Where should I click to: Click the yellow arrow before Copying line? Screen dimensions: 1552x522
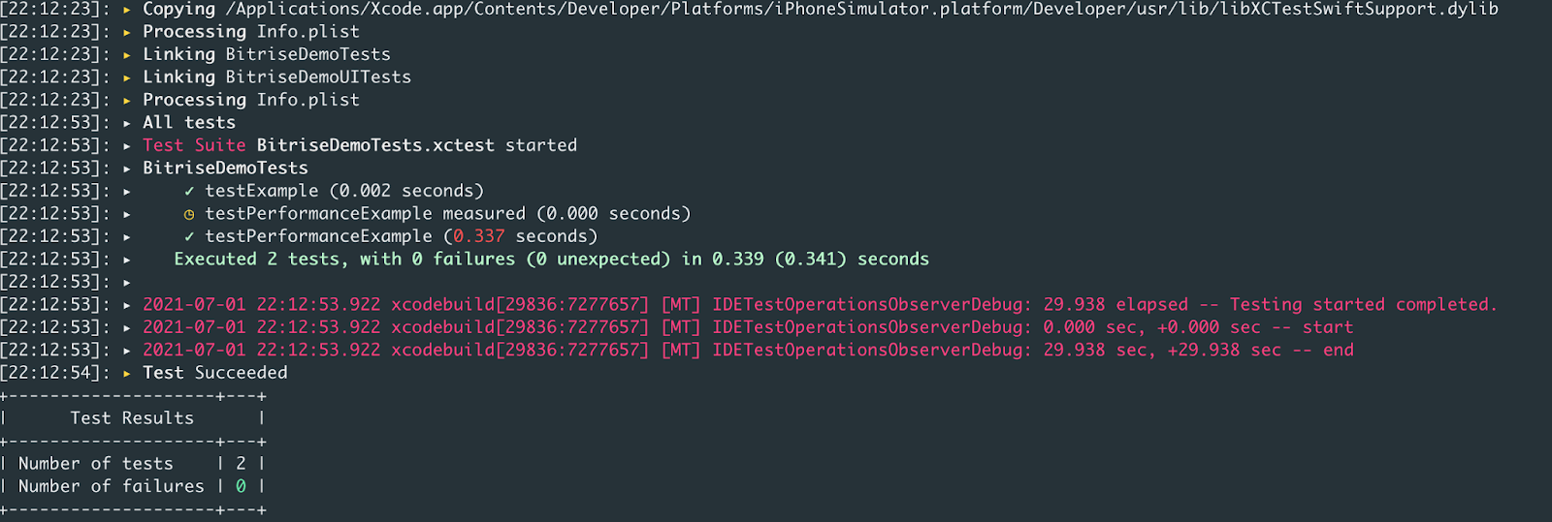[127, 10]
